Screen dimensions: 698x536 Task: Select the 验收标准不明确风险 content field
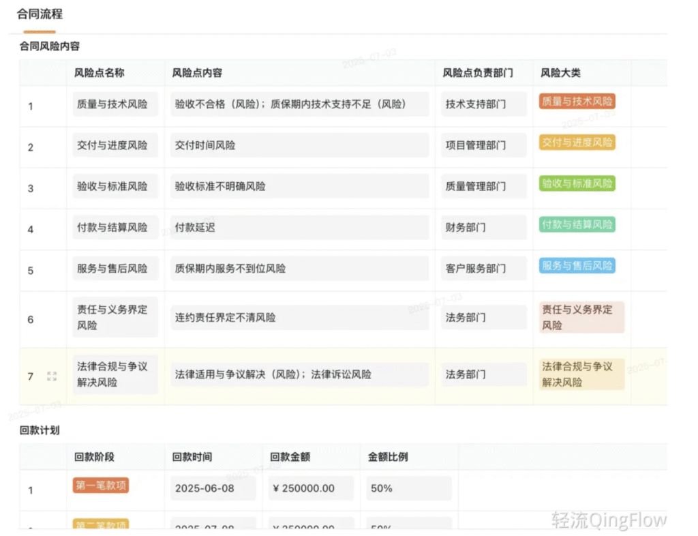(299, 186)
